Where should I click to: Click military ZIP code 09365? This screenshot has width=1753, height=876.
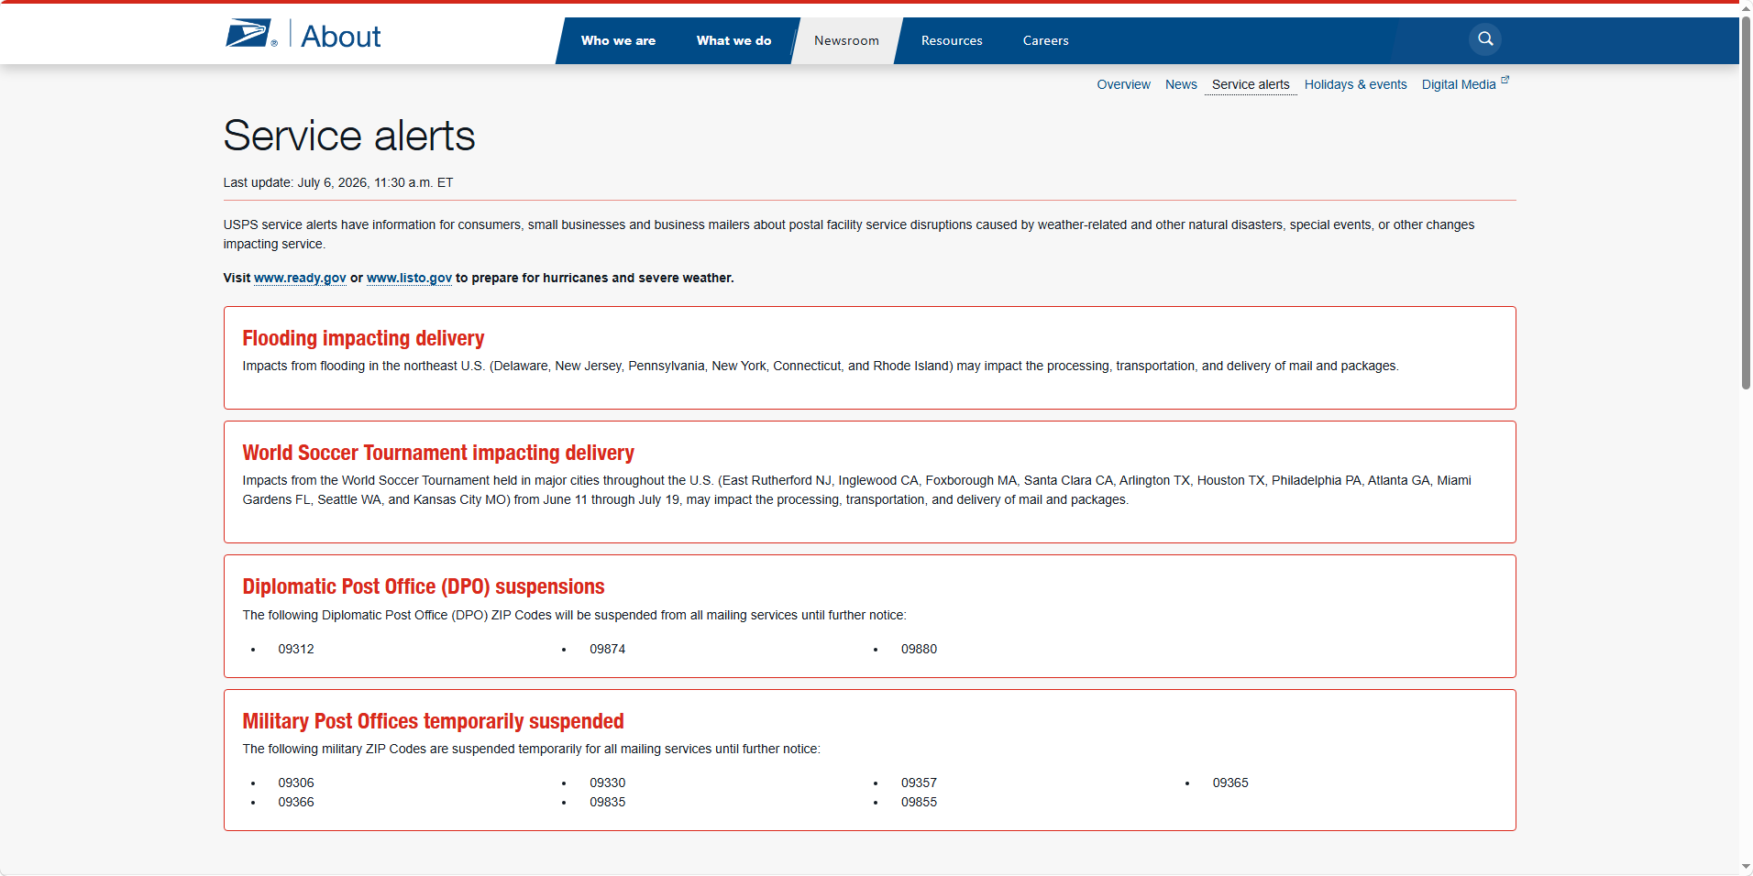pos(1230,783)
